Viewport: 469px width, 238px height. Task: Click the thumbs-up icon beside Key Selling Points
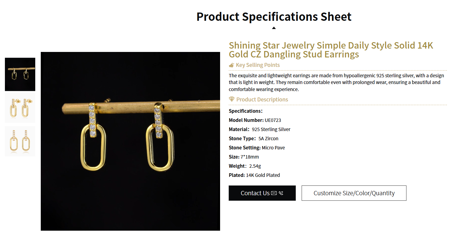[231, 65]
